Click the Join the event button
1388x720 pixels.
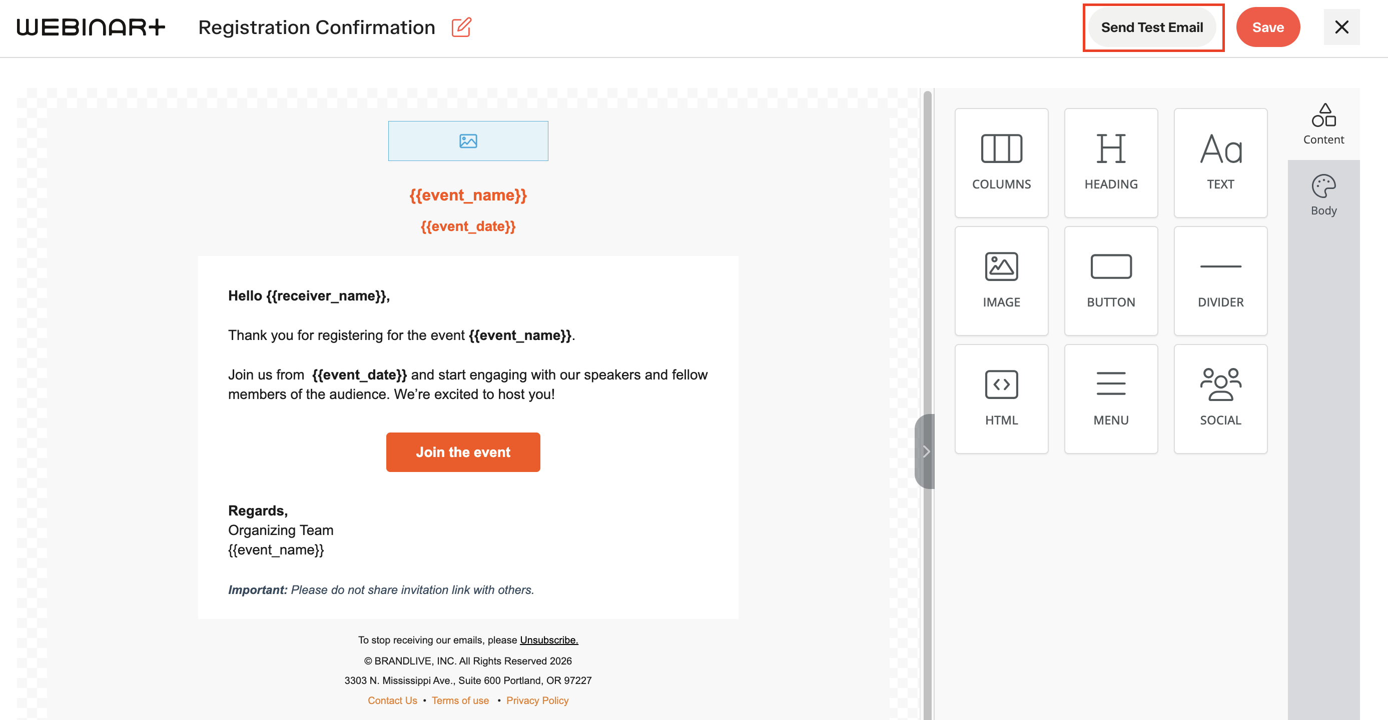click(x=463, y=452)
